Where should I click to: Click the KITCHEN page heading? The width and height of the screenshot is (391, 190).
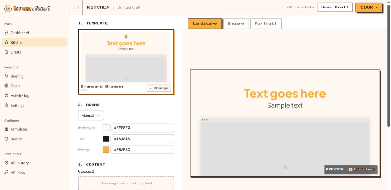pyautogui.click(x=98, y=7)
